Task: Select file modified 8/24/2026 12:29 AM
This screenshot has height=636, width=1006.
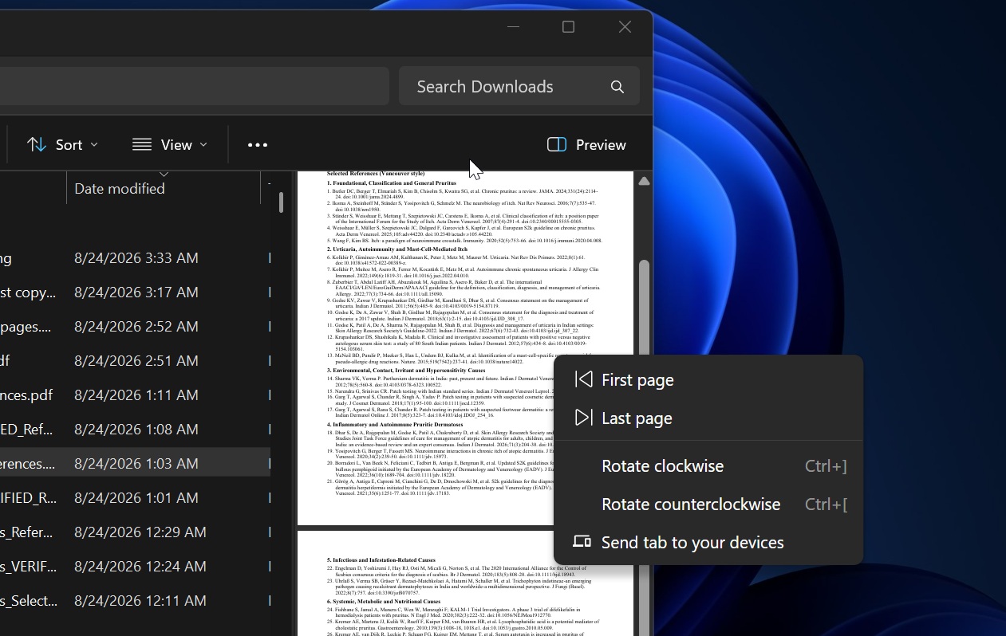Action: (x=135, y=532)
